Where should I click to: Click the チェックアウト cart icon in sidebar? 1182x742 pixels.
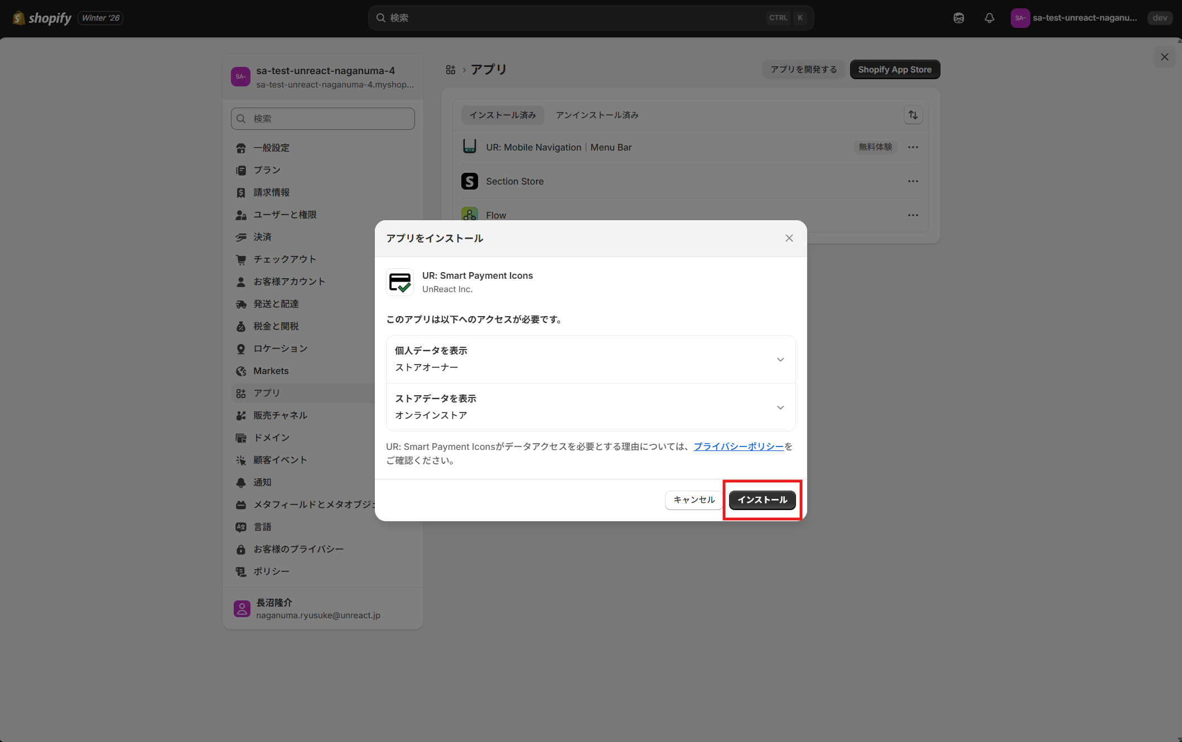click(240, 259)
